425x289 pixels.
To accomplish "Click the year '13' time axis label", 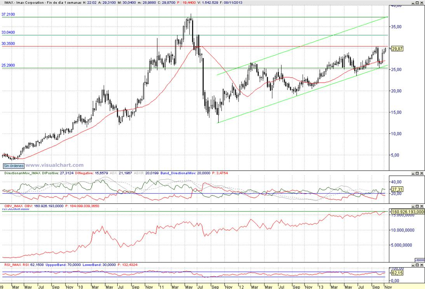I will (x=321, y=287).
